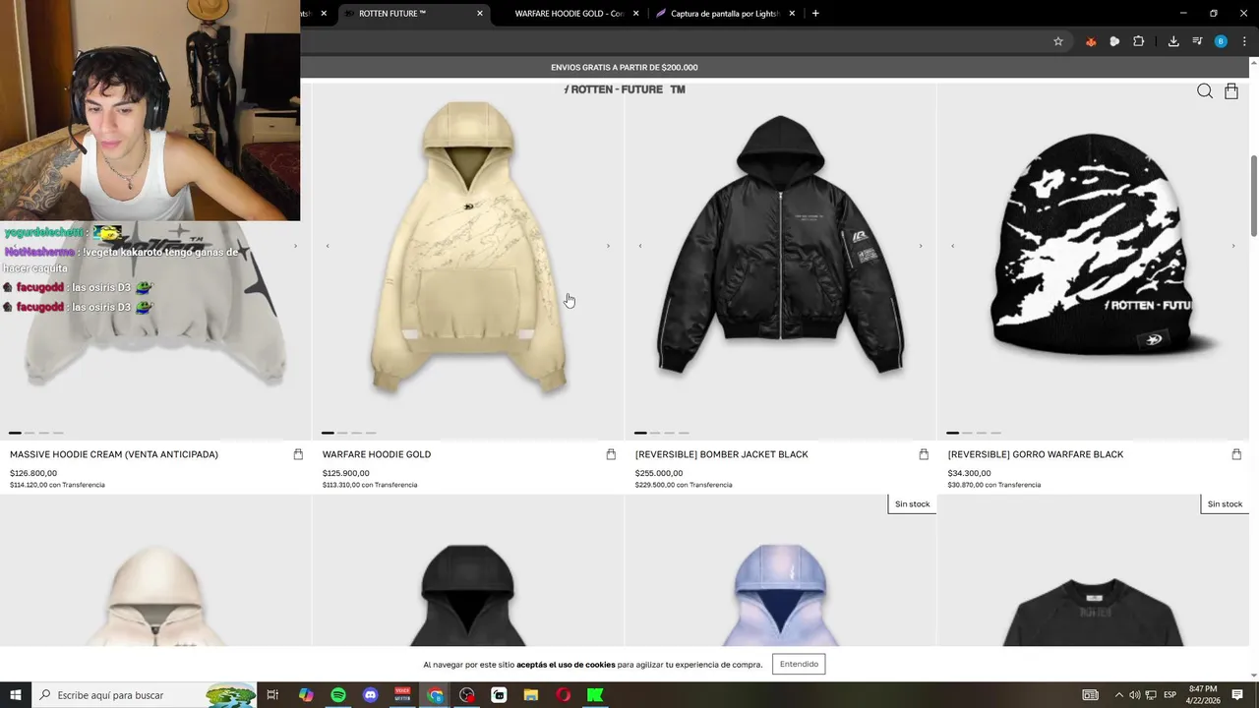Open WARFARE HOODIE GOLD product title
The image size is (1259, 708).
(x=377, y=454)
